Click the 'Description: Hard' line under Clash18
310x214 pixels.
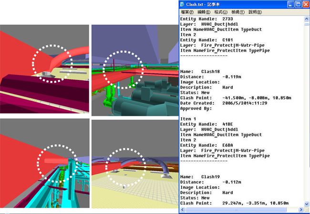pyautogui.click(x=207, y=87)
